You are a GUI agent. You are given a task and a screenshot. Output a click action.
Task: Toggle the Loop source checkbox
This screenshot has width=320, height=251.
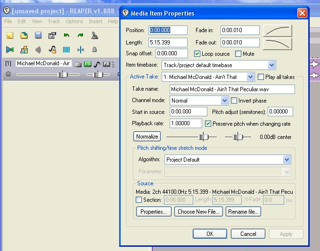[197, 54]
